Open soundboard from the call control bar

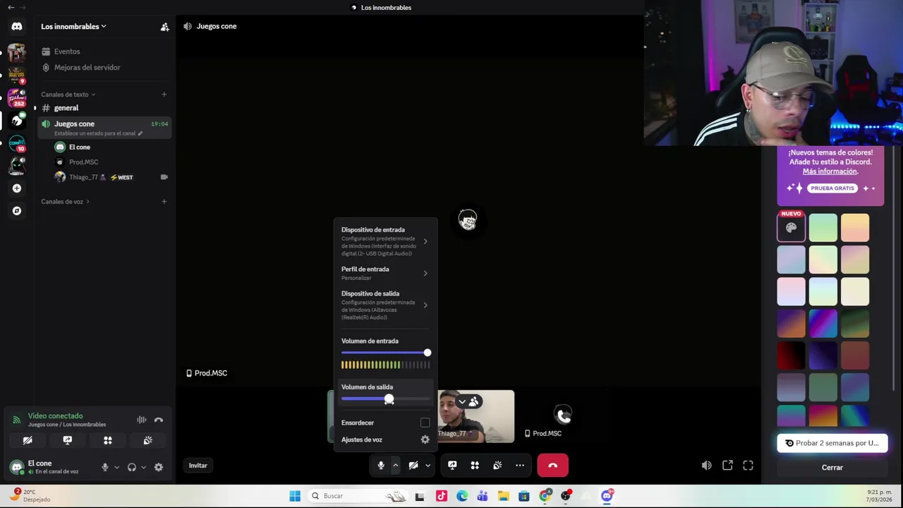[x=497, y=466]
